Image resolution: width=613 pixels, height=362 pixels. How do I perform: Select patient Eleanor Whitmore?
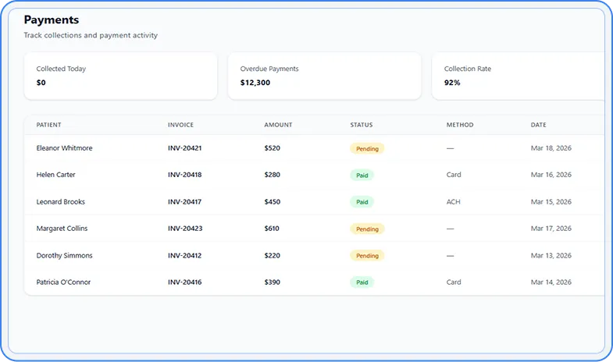pyautogui.click(x=64, y=148)
